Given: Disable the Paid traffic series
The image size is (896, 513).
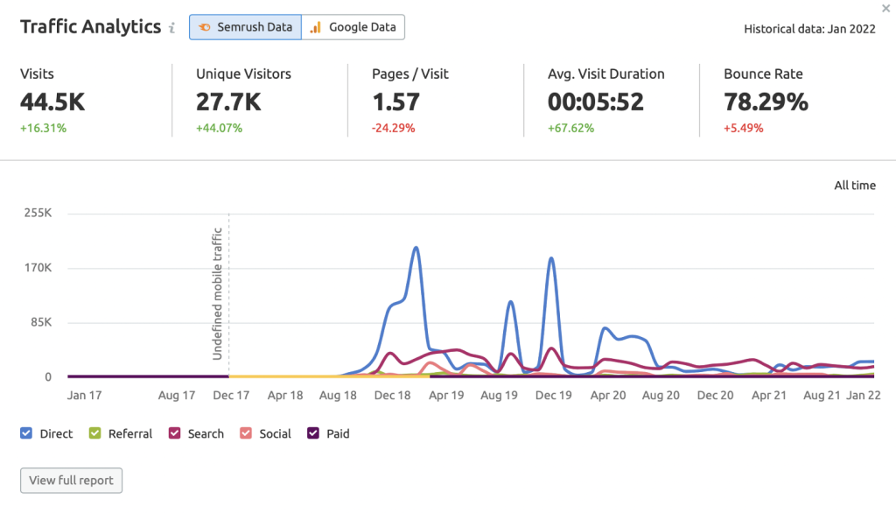Looking at the screenshot, I should pos(314,433).
